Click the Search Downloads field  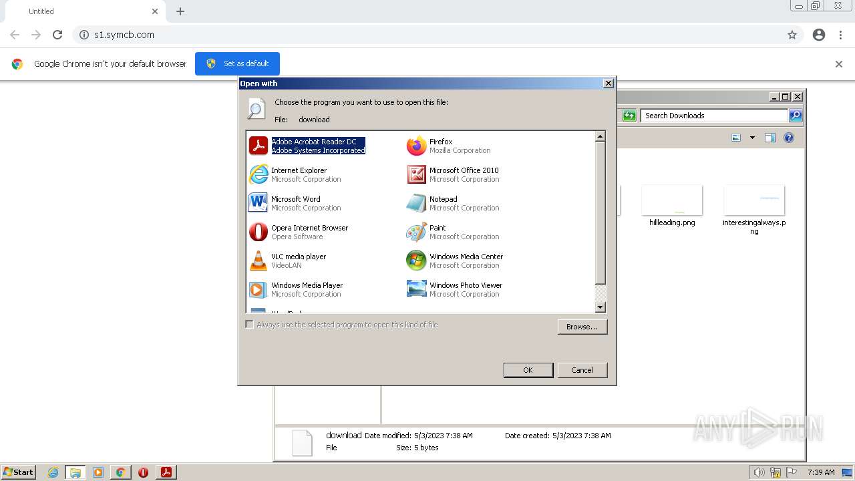coord(715,116)
